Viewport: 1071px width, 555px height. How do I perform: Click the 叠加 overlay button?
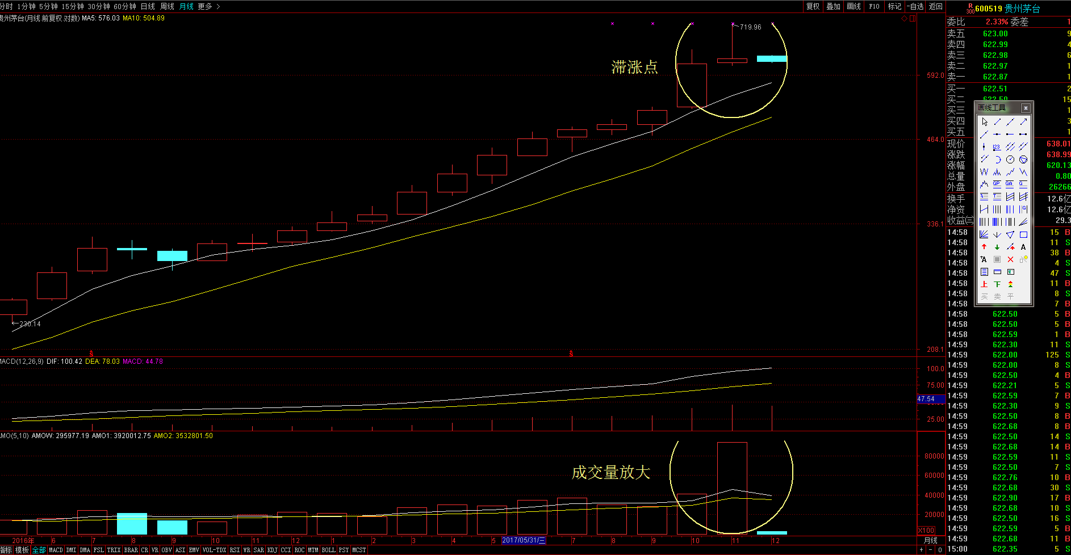(x=833, y=6)
